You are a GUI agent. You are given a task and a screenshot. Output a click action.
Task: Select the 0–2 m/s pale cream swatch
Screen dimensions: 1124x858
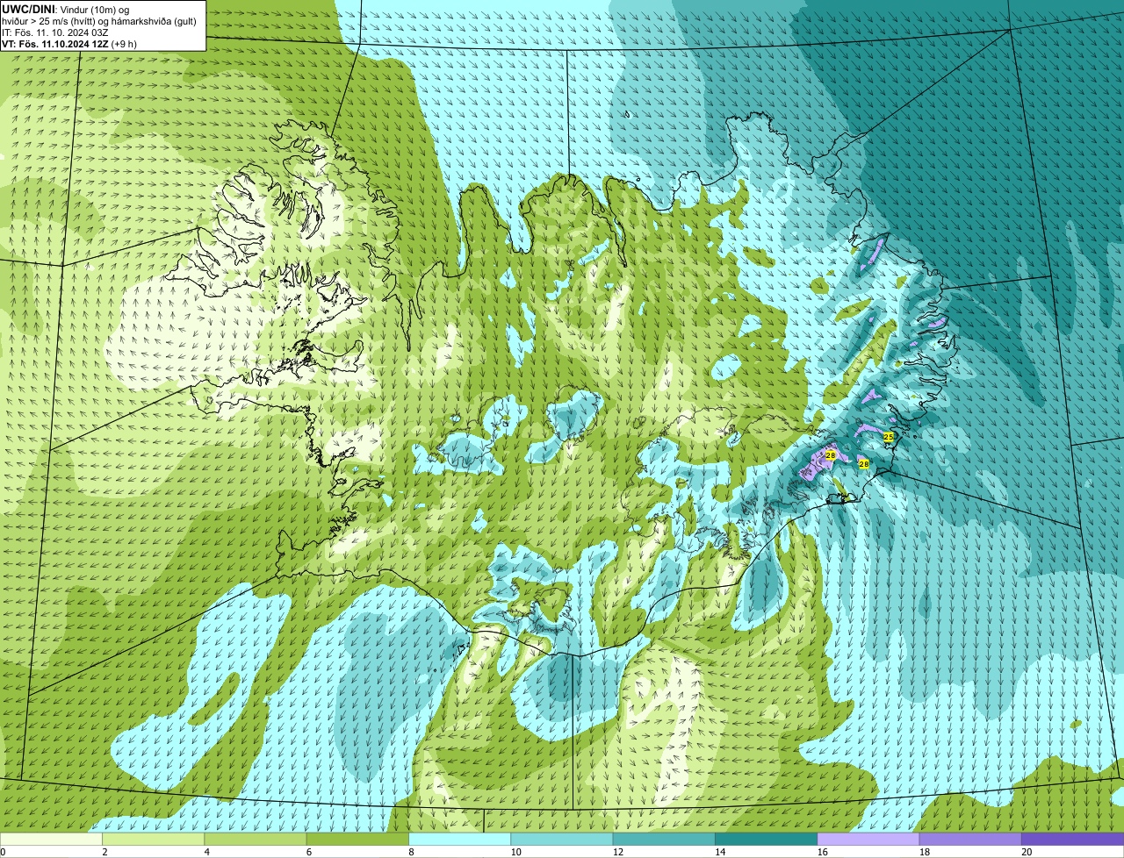[x=52, y=839]
